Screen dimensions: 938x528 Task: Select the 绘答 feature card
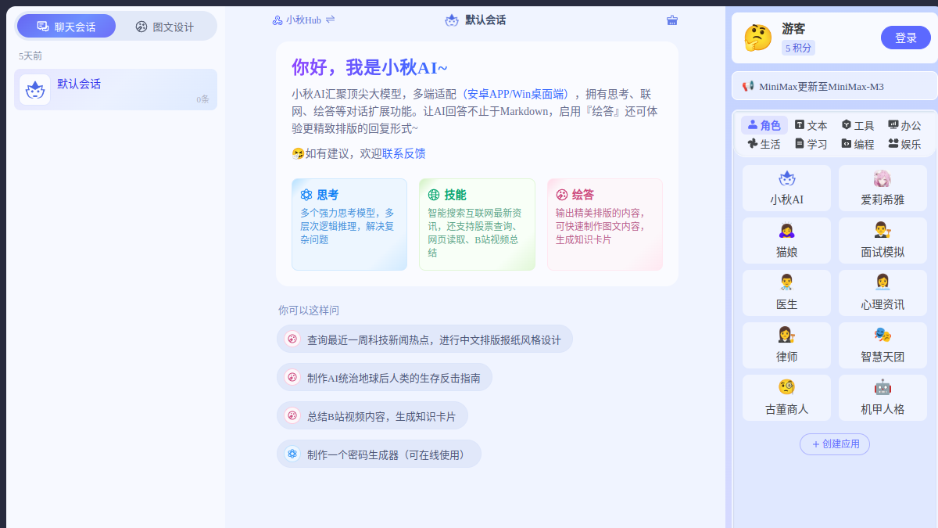(x=605, y=224)
